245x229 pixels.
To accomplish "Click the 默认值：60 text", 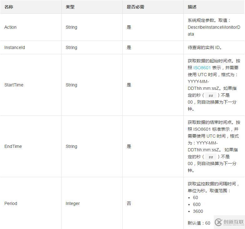I will 199,223.
